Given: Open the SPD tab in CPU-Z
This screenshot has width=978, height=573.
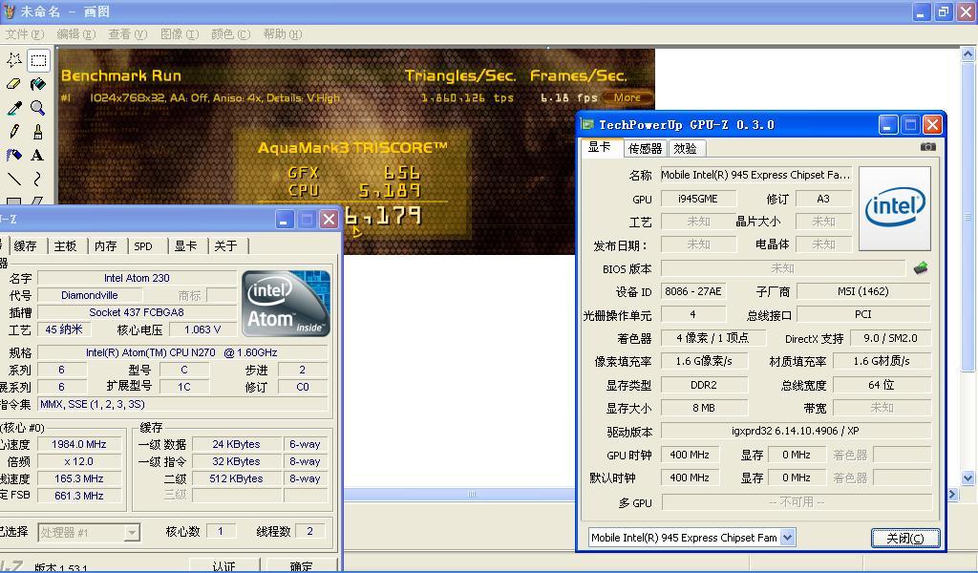Looking at the screenshot, I should (x=143, y=245).
